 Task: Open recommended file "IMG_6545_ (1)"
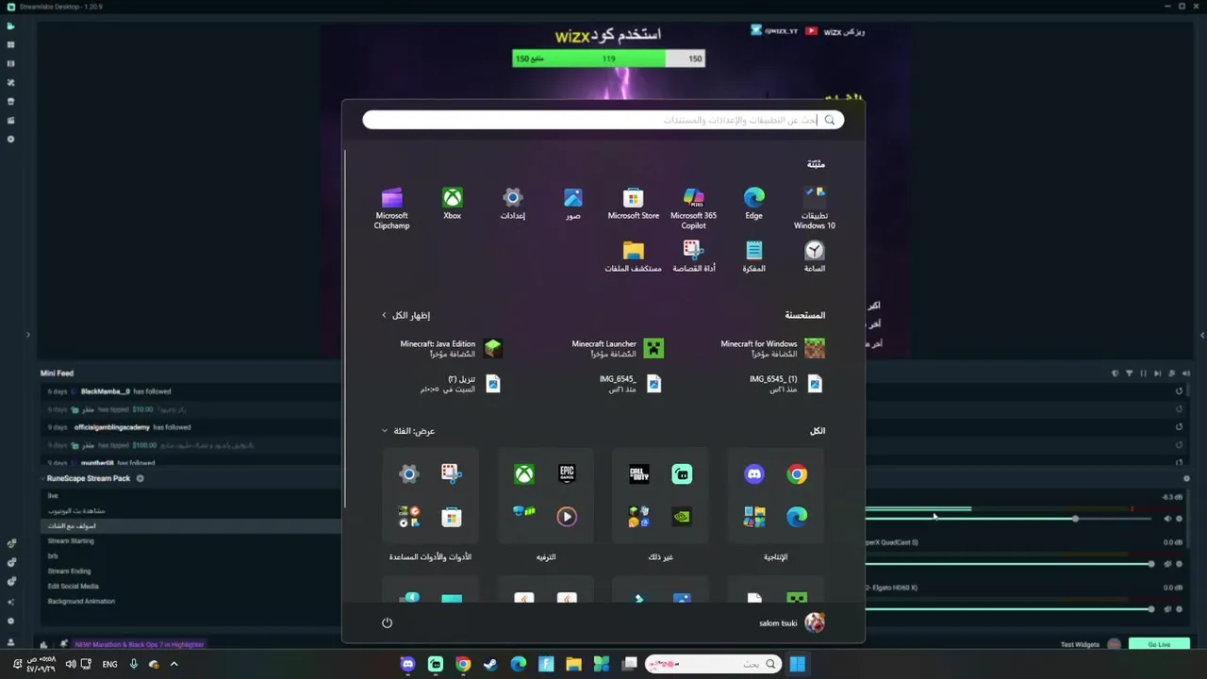pyautogui.click(x=785, y=383)
